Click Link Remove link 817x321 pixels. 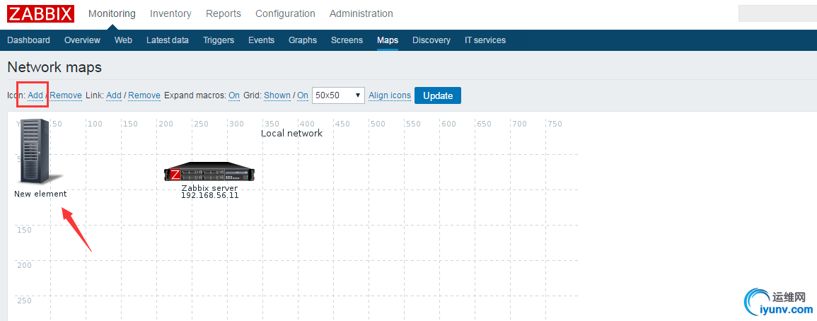click(x=144, y=95)
